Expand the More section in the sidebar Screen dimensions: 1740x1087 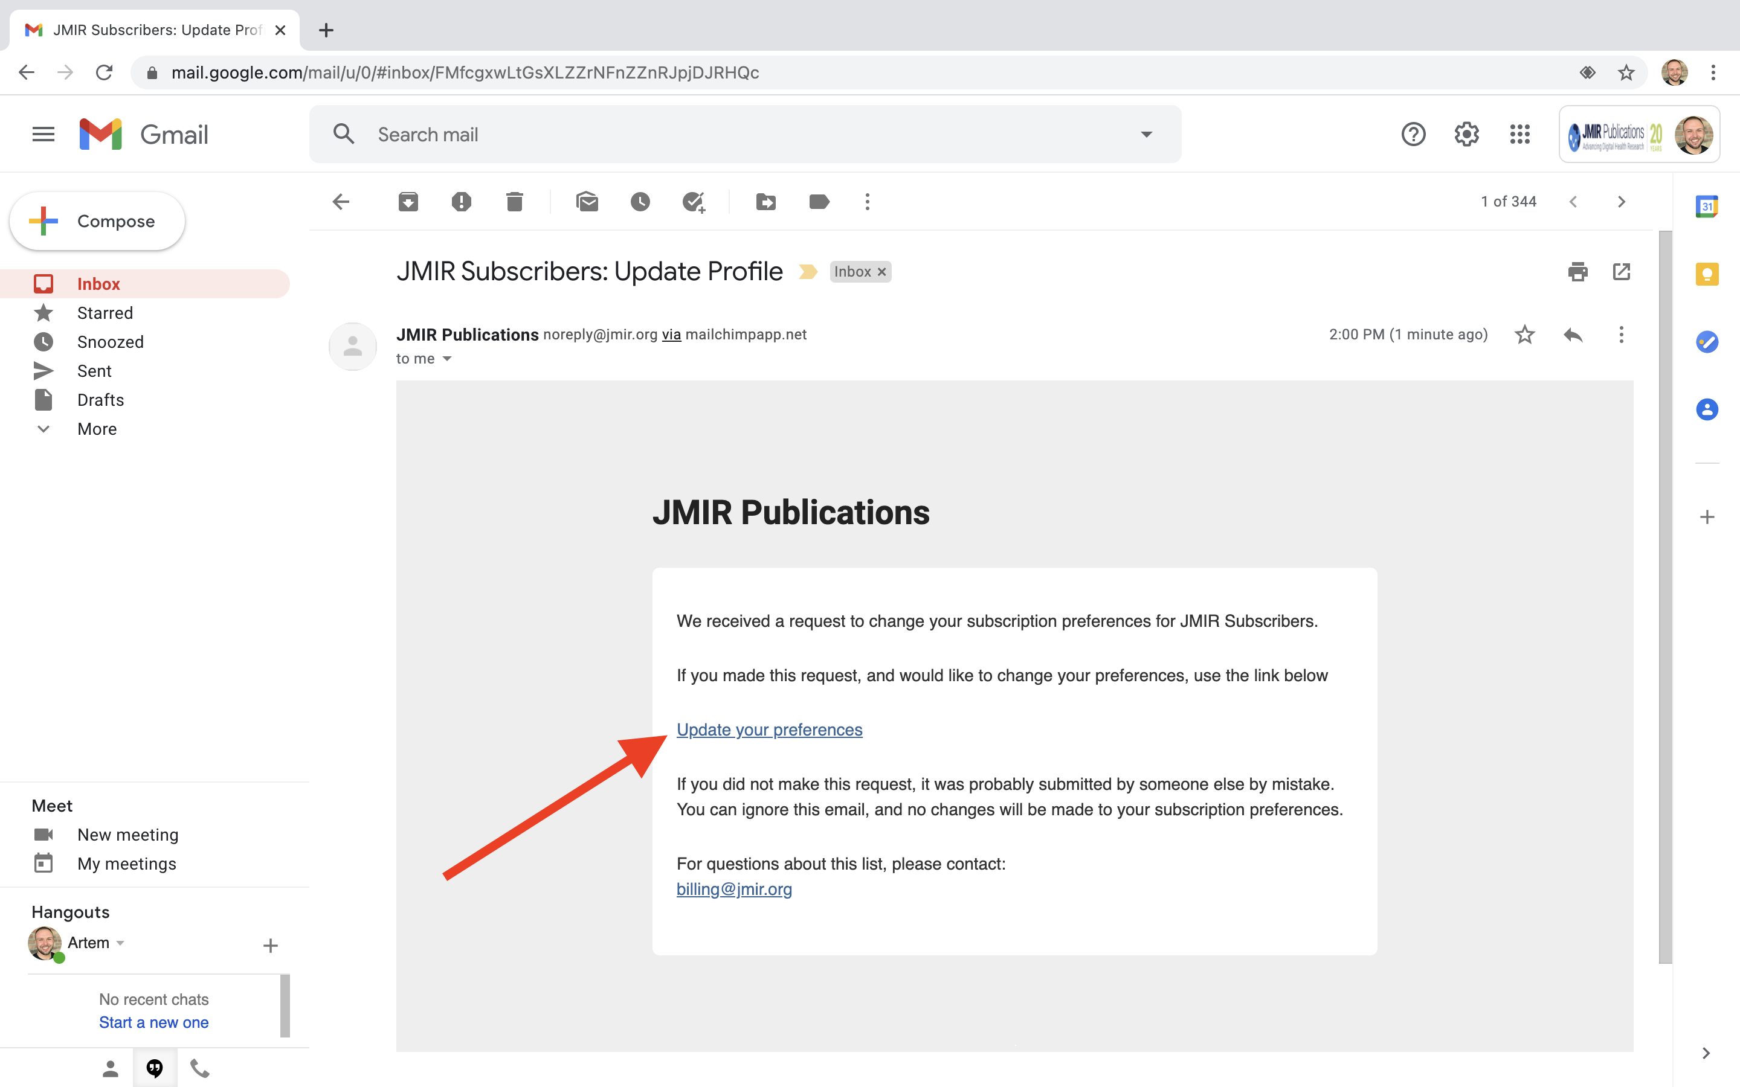(96, 429)
